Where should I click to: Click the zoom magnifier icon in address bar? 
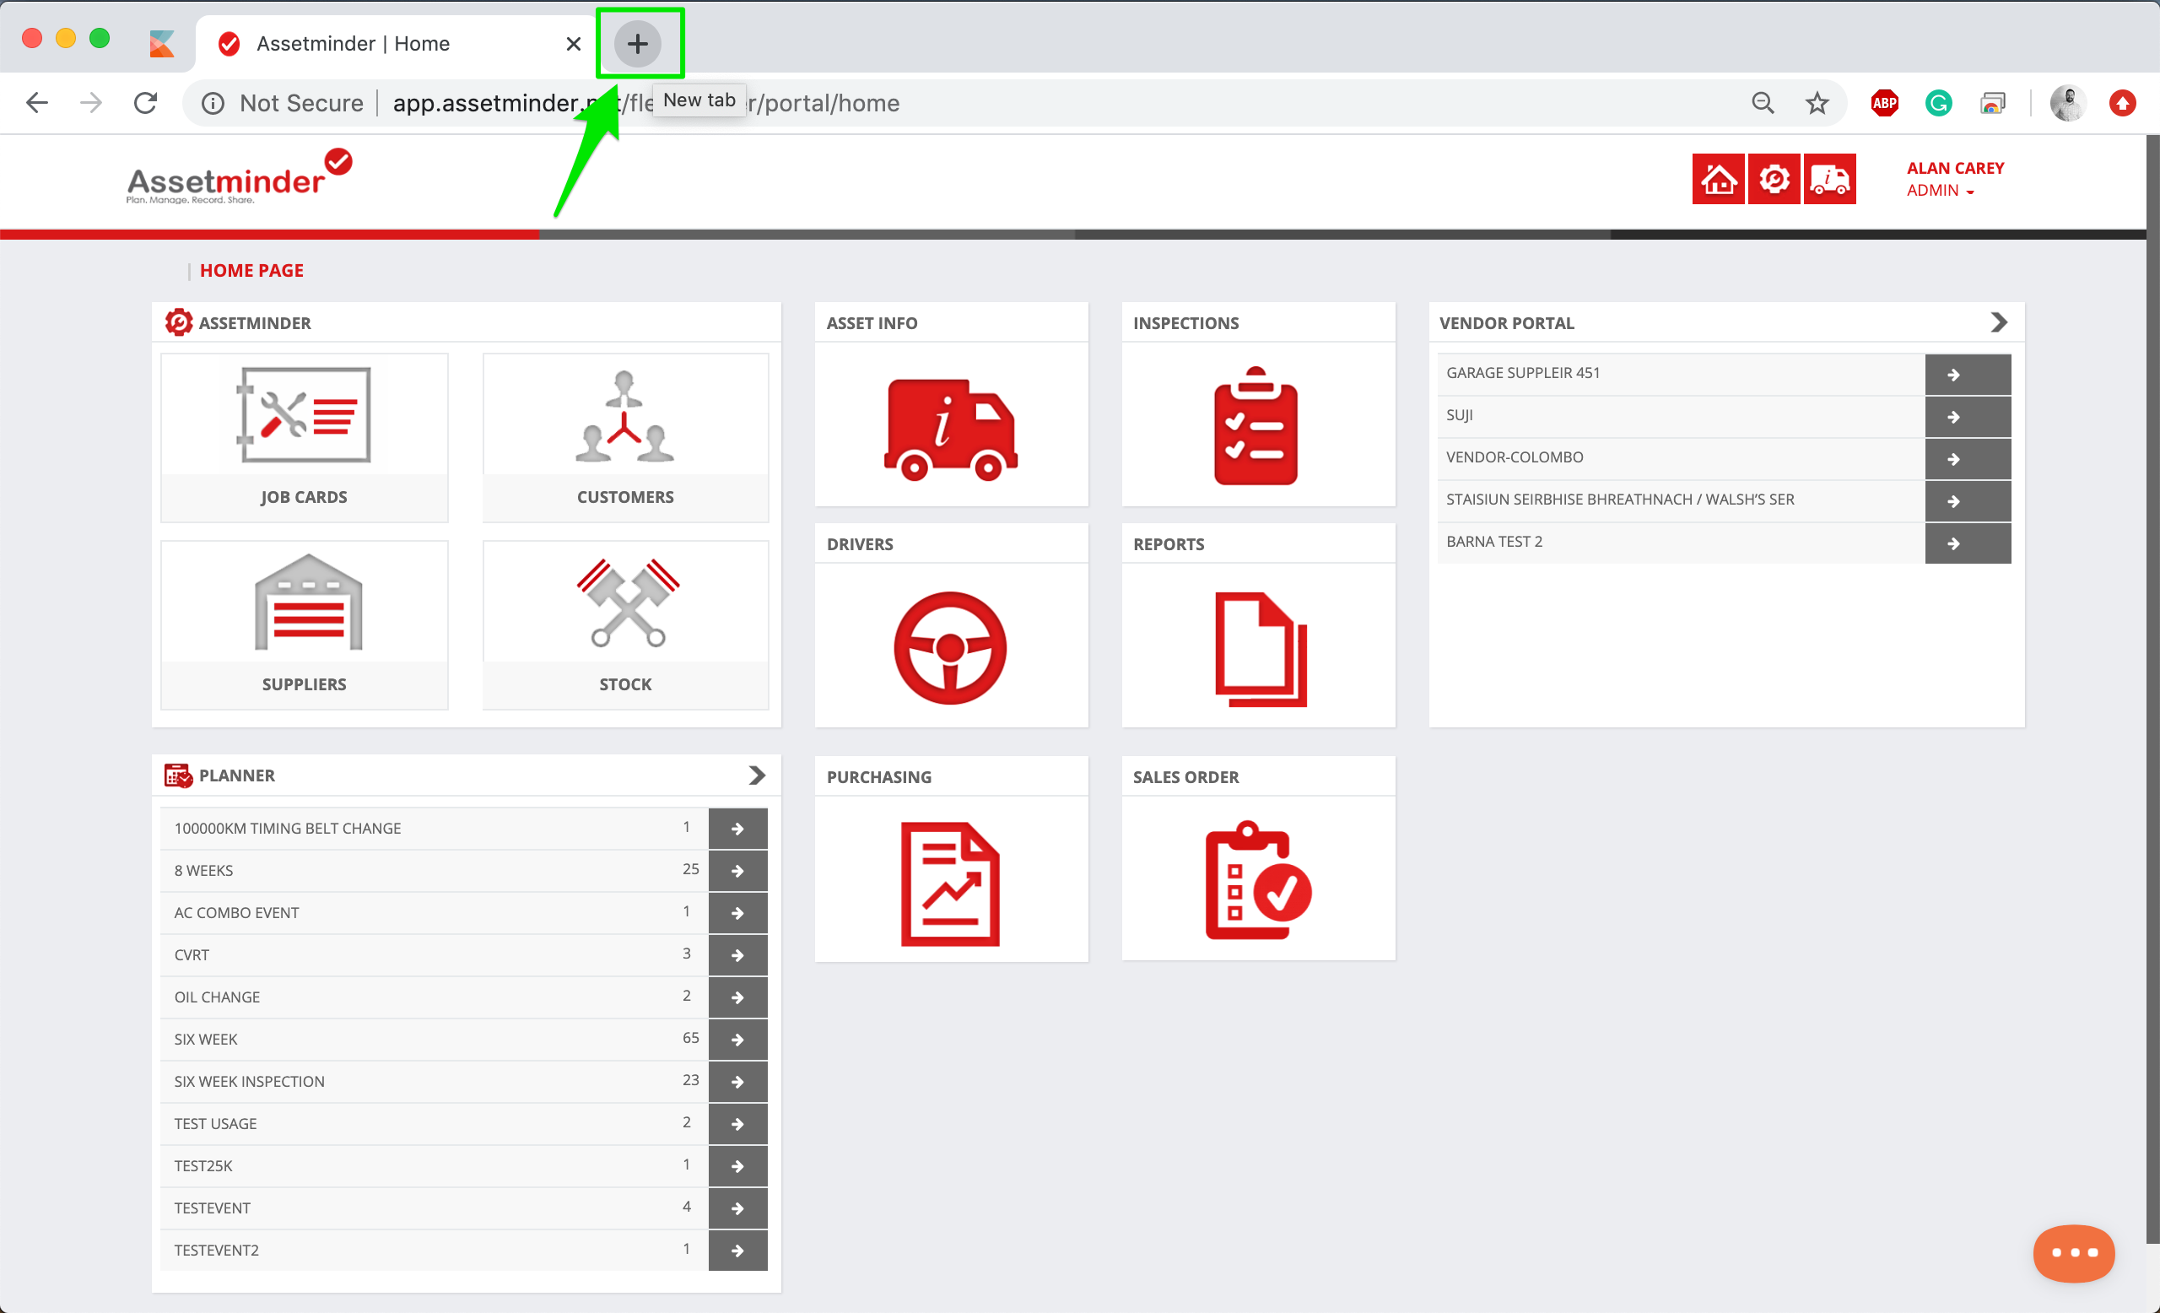pos(1763,104)
